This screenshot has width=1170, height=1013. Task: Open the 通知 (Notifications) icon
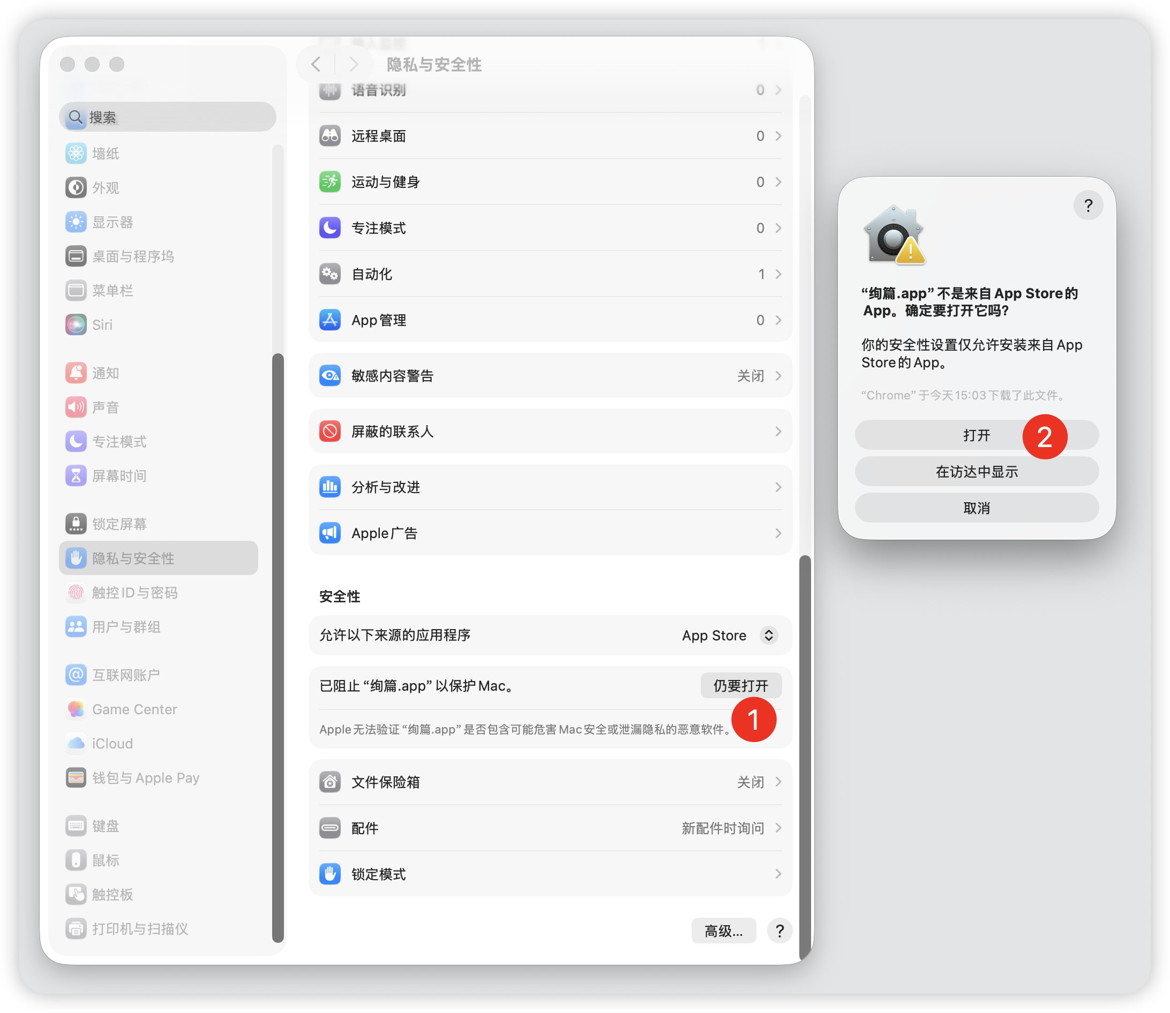pyautogui.click(x=77, y=373)
